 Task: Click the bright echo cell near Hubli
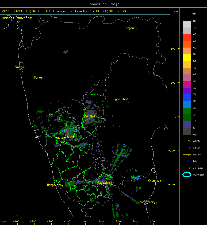(65, 130)
